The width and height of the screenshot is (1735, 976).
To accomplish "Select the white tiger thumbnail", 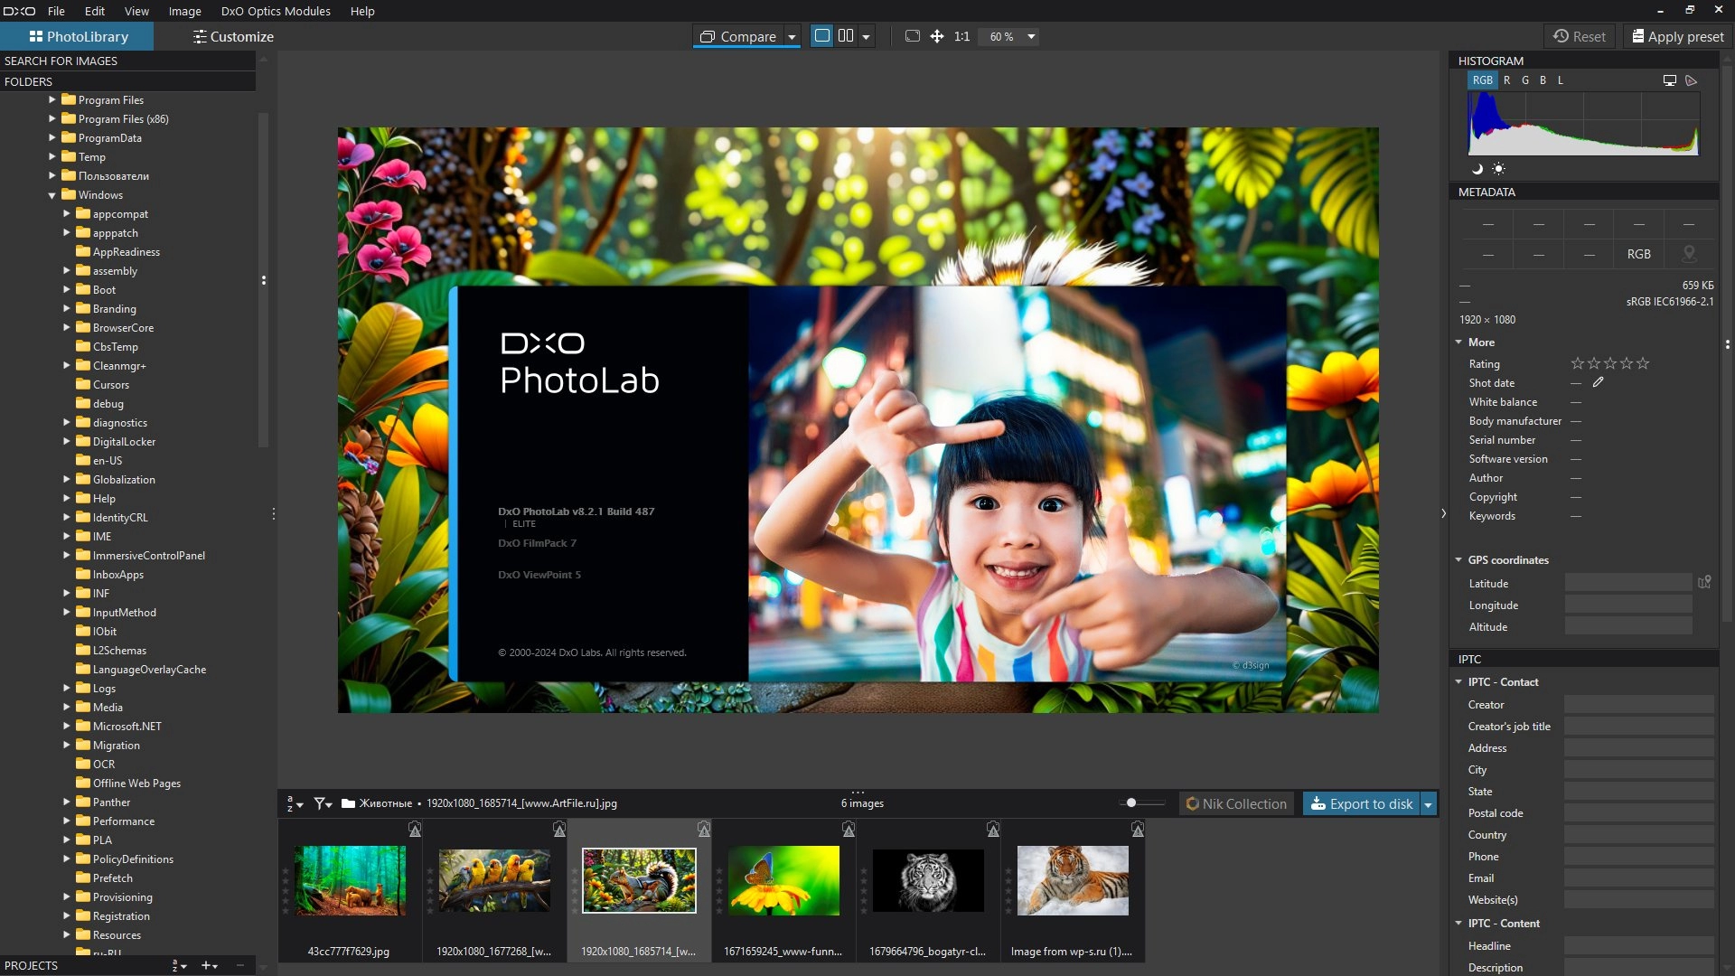I will (x=928, y=880).
